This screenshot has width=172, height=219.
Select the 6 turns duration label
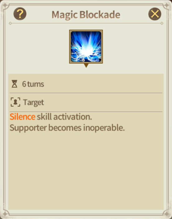coord(33,84)
